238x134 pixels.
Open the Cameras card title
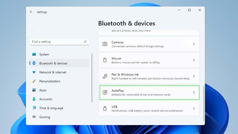pyautogui.click(x=117, y=42)
